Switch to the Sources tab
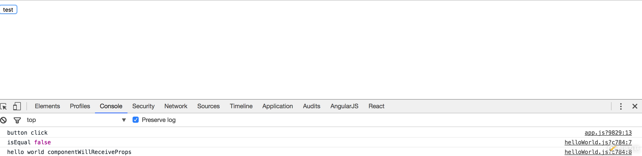This screenshot has height=156, width=642. (208, 106)
